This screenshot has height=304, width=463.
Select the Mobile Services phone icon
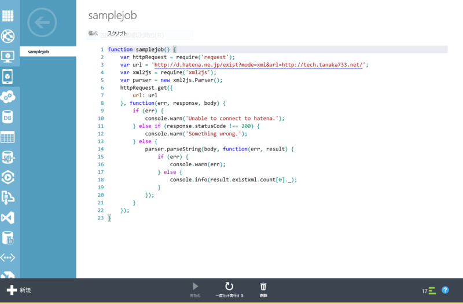point(8,76)
